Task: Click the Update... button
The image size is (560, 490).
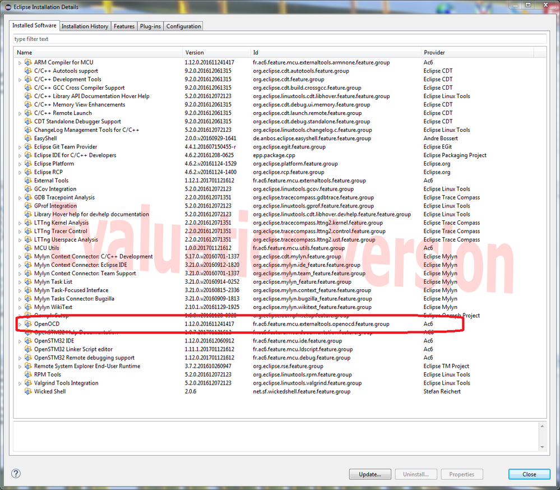Action: (x=370, y=474)
